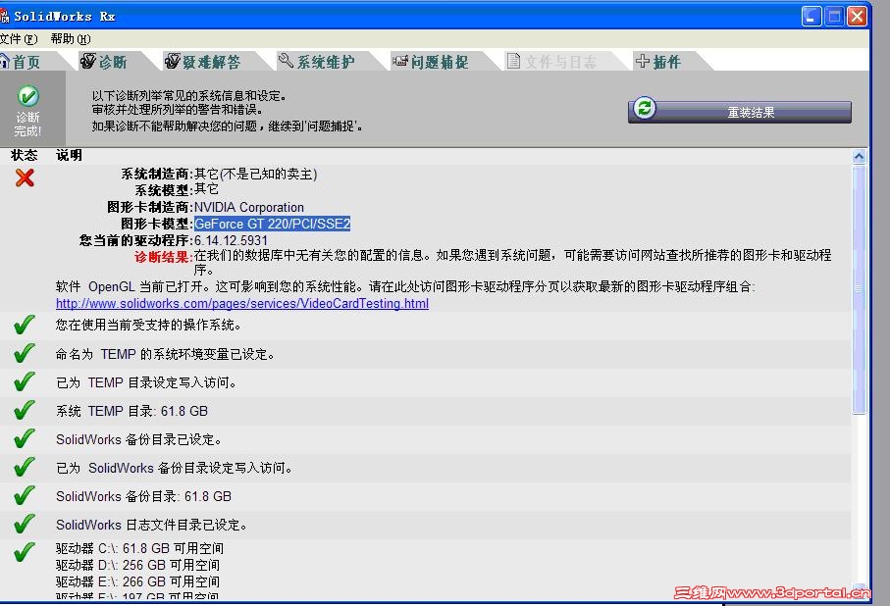This screenshot has width=890, height=606.
Task: Click the row SolidWorks 日志文件目录已设定
Action: tap(425, 525)
